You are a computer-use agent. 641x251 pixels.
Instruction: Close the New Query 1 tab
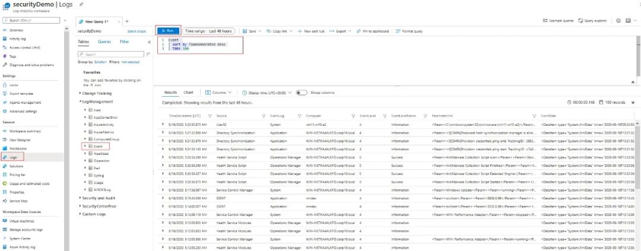119,22
